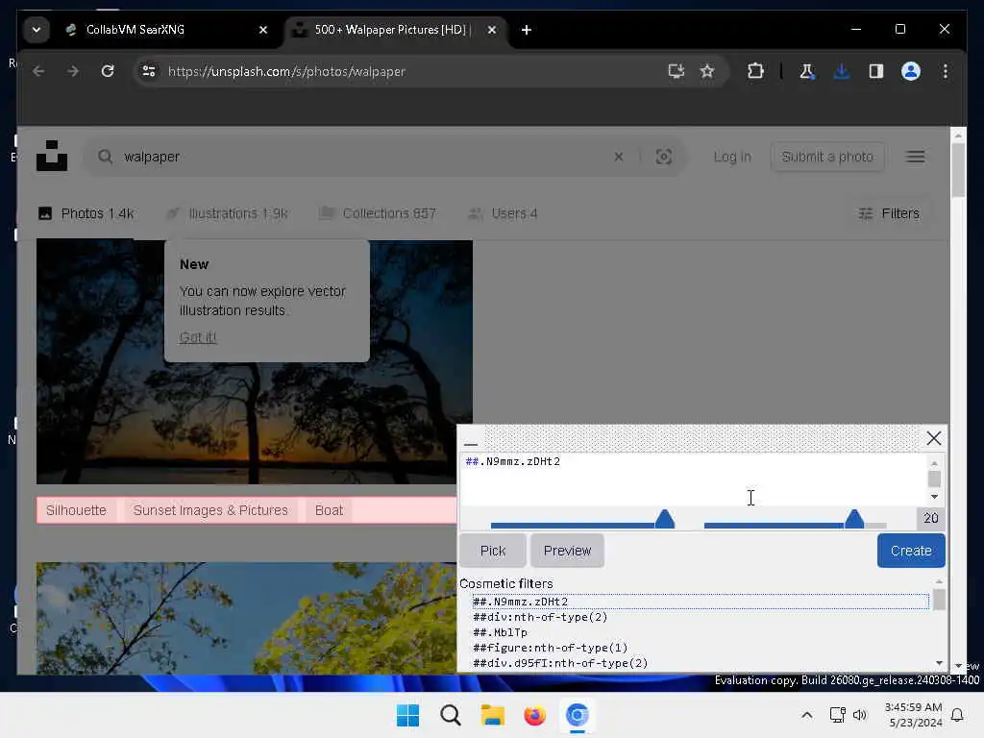Close the 500+ Walpaper Pictures tab
Image resolution: width=984 pixels, height=738 pixels.
pos(492,30)
